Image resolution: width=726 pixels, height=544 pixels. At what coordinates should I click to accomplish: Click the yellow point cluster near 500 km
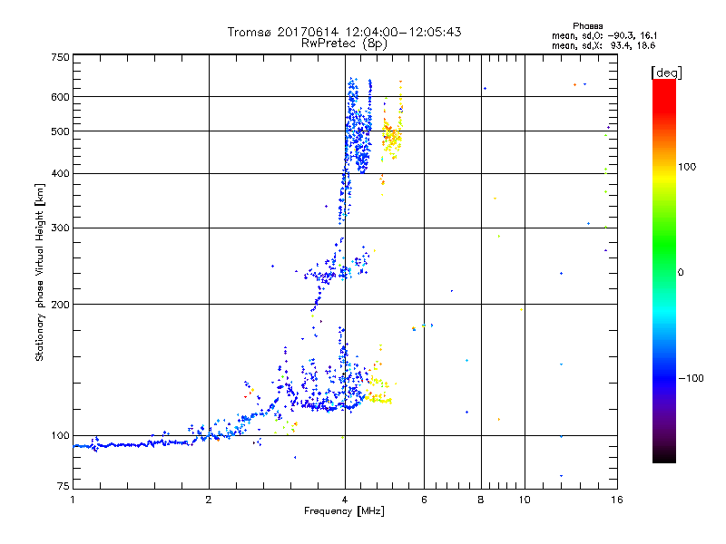point(392,137)
